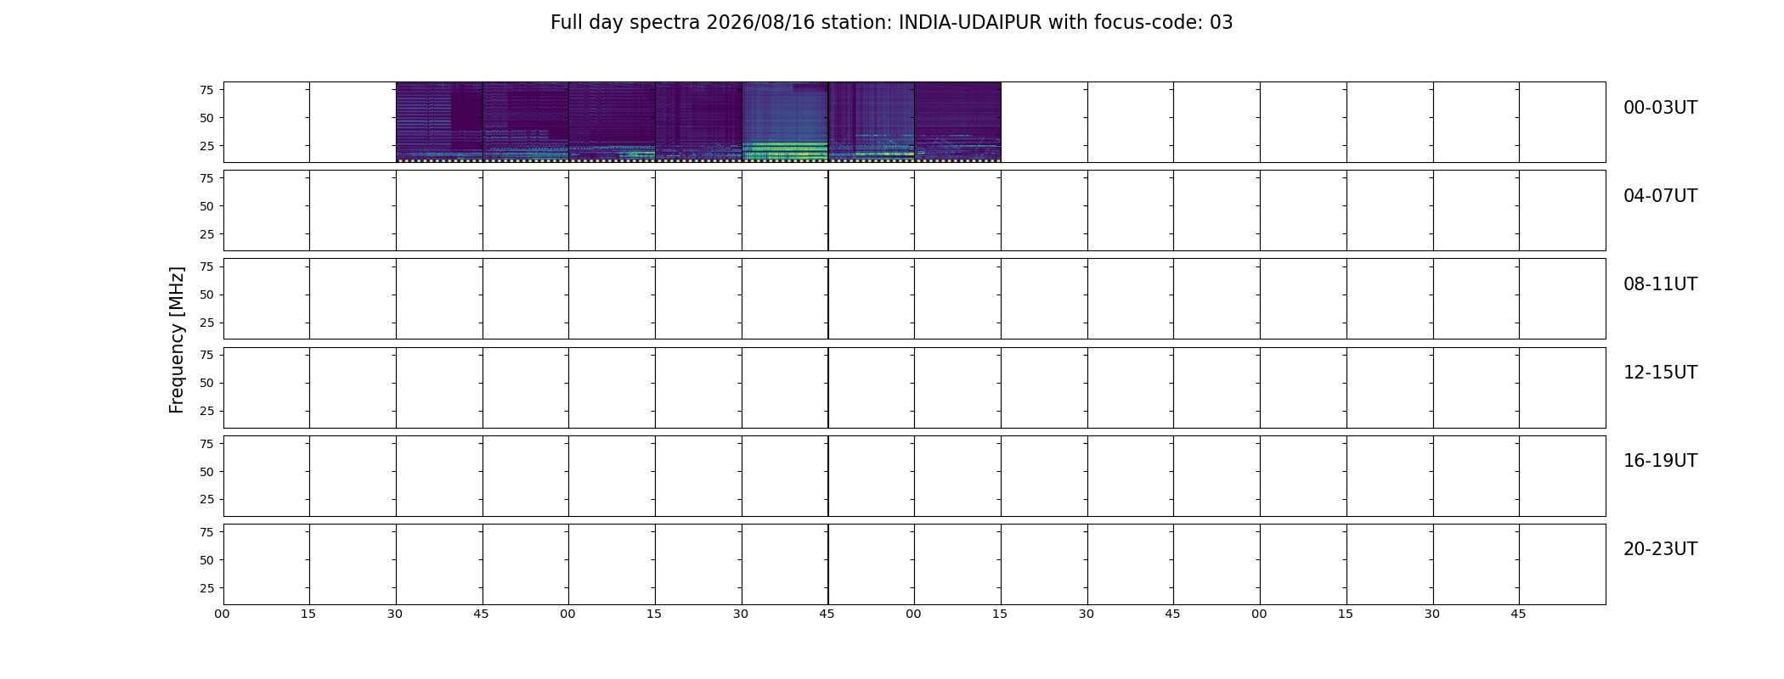Click the empty last panel in the 20-23UT row

[1562, 564]
